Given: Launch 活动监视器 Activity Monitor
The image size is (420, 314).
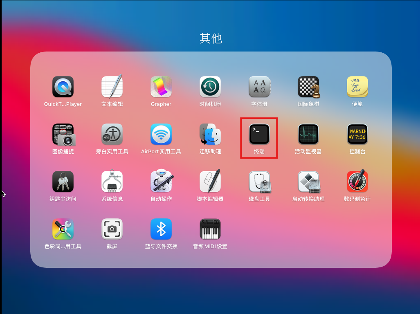Looking at the screenshot, I should click(x=308, y=134).
